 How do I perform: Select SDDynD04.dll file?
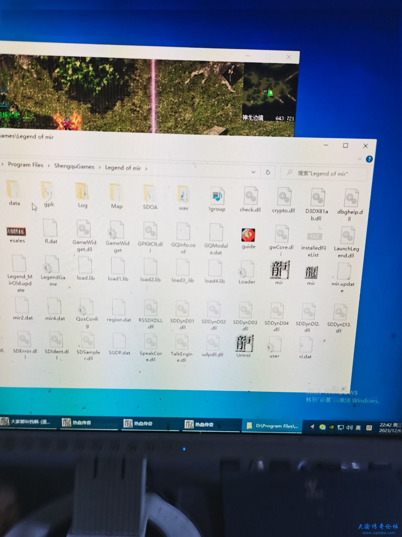277,317
